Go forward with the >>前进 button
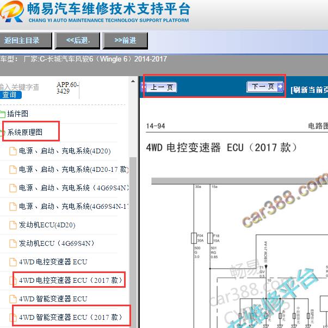328x328 pixels. (x=125, y=41)
